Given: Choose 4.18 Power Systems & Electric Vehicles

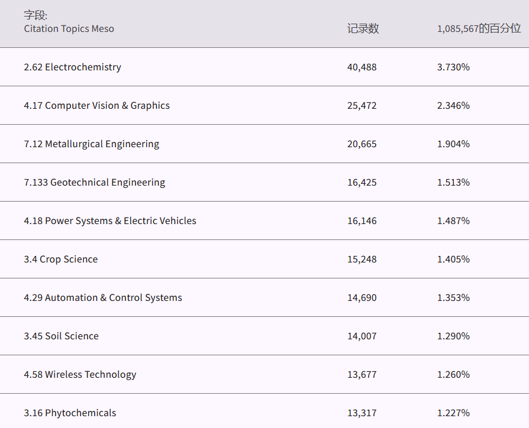Looking at the screenshot, I should (110, 221).
